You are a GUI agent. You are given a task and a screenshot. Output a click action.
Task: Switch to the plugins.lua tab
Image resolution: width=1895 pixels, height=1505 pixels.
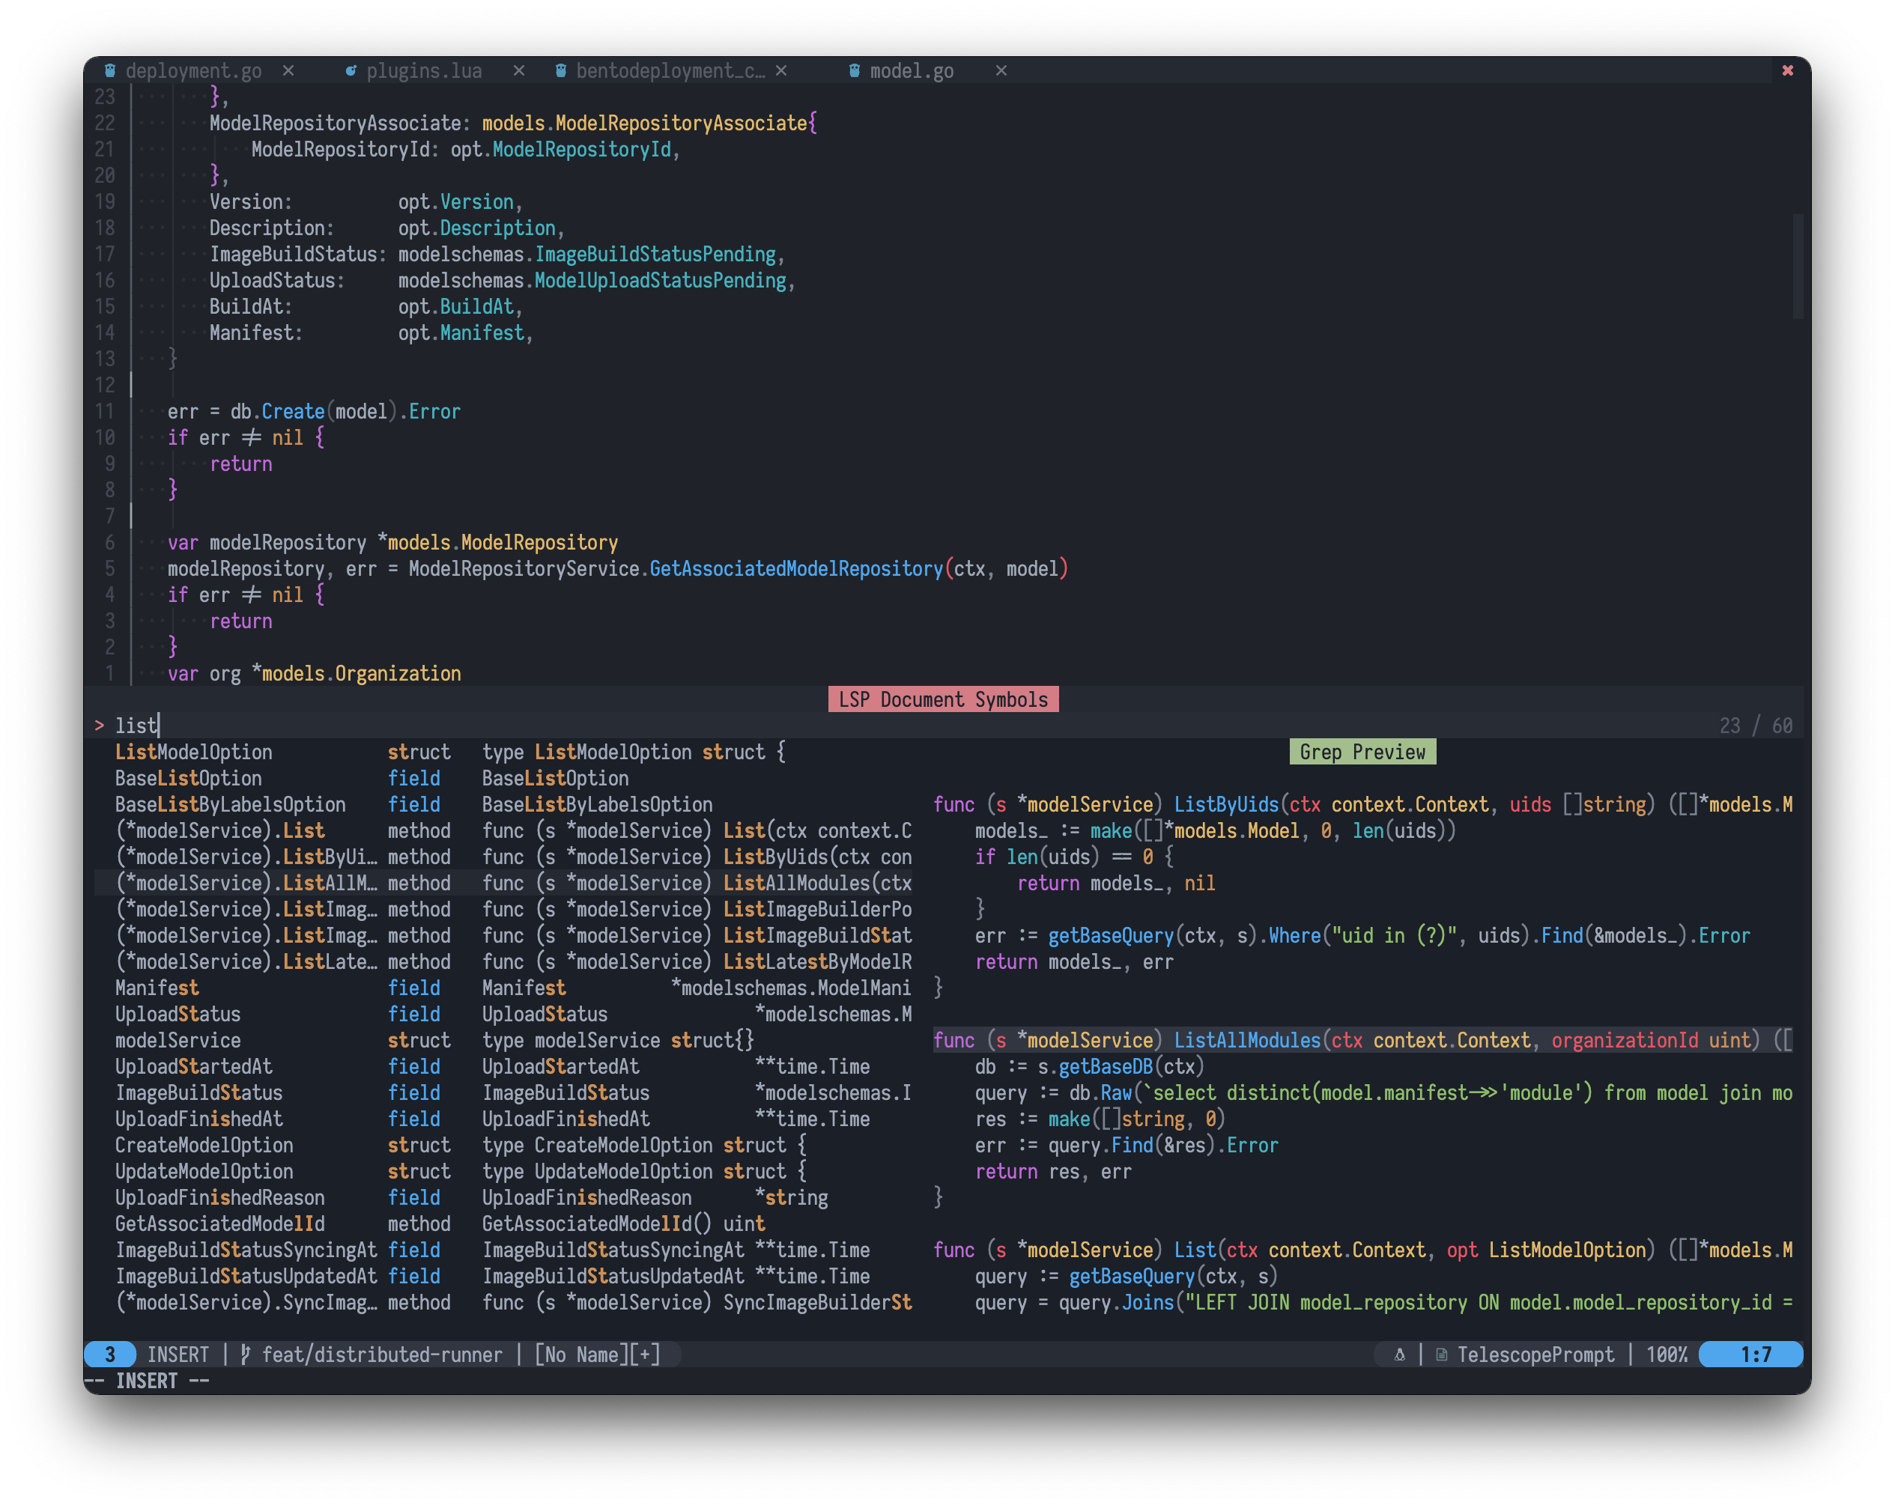(x=424, y=71)
